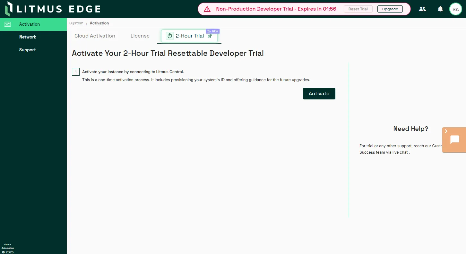The image size is (466, 254).
Task: Click the trial expiry countdown text
Action: coord(276,9)
